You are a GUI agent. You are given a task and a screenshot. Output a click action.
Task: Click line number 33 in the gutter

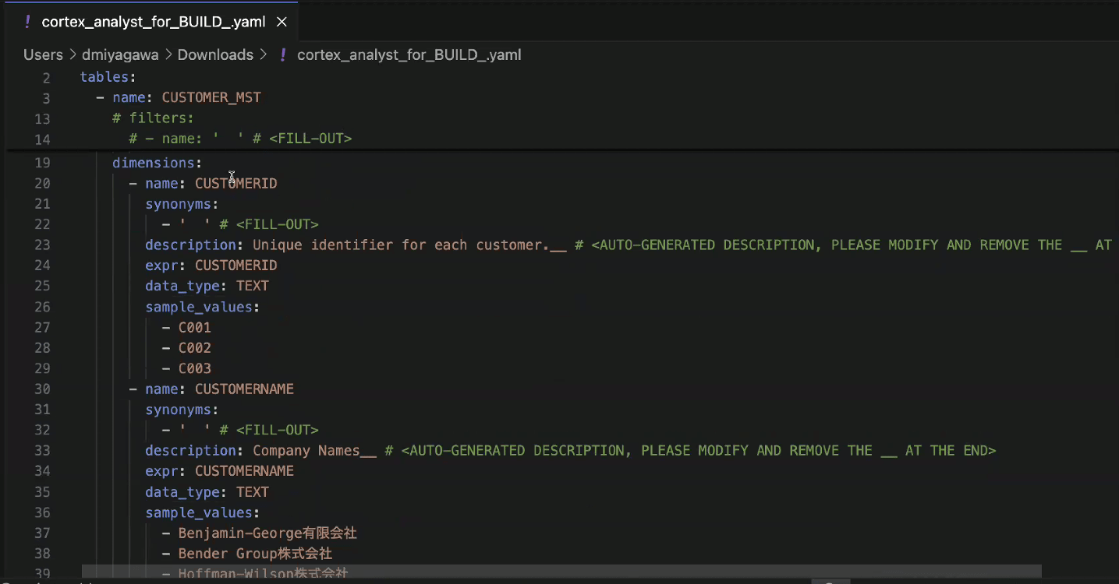[42, 450]
